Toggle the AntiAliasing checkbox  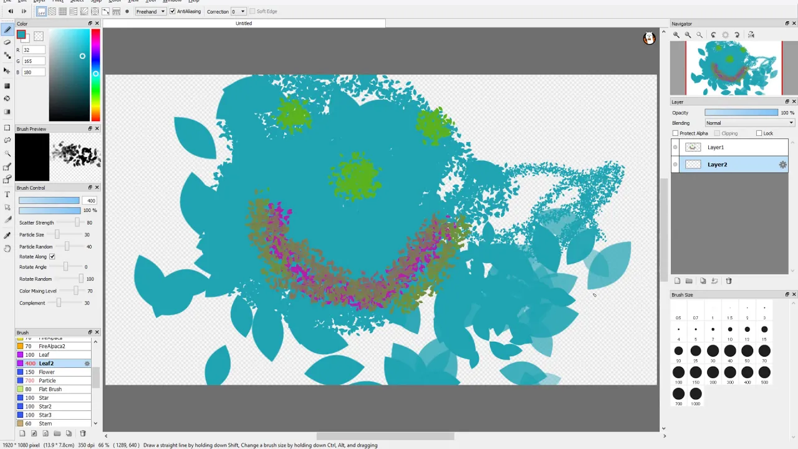point(173,11)
